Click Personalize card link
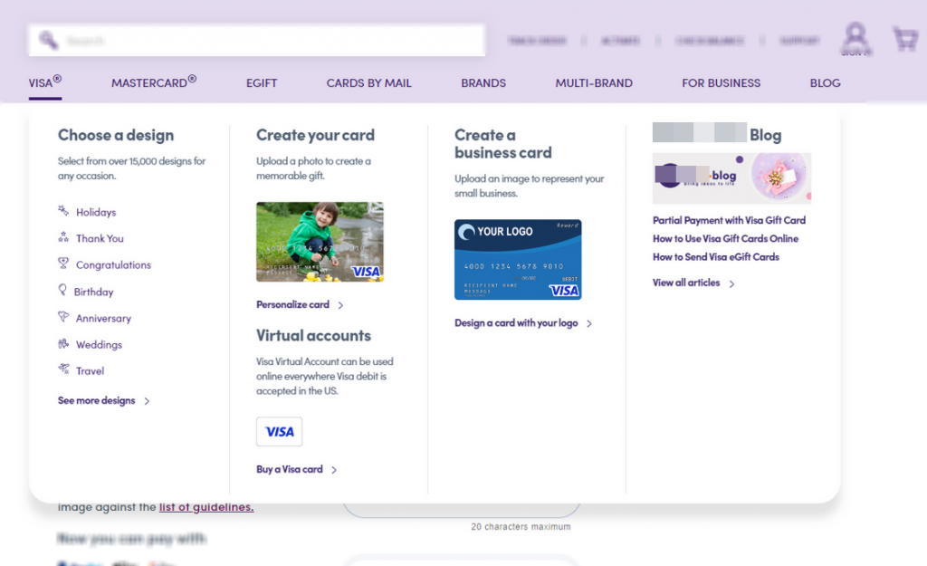This screenshot has width=927, height=566. pos(292,304)
